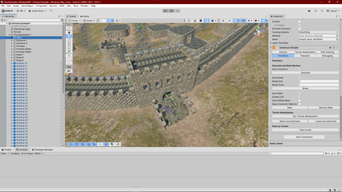The image size is (342, 192).
Task: Click the Co custom tool button
Action: point(69,67)
